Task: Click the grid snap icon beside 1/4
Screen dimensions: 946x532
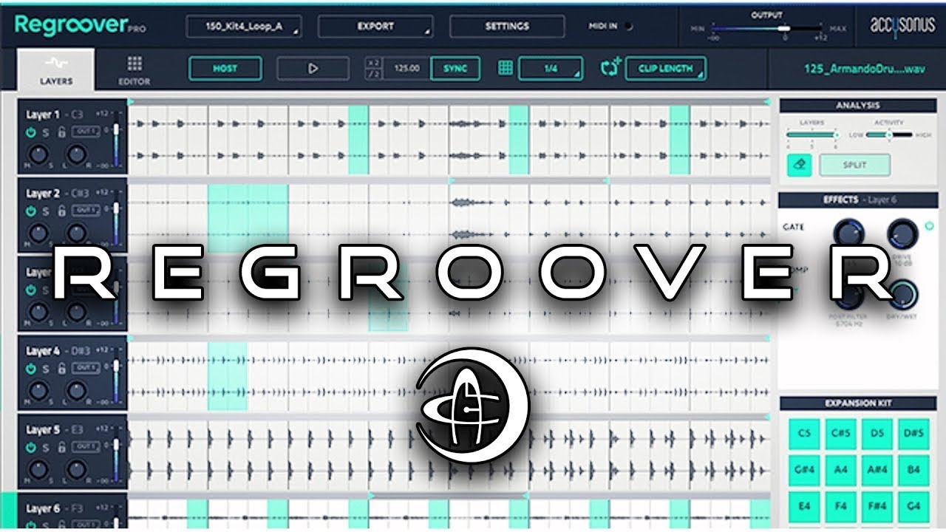Action: click(x=506, y=68)
